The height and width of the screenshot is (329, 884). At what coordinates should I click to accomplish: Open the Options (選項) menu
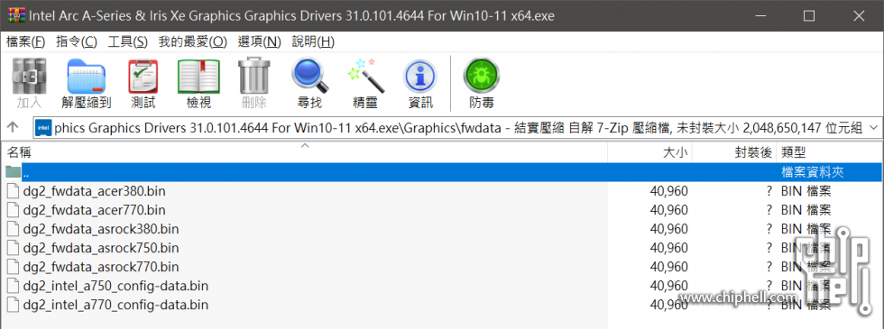(x=259, y=41)
